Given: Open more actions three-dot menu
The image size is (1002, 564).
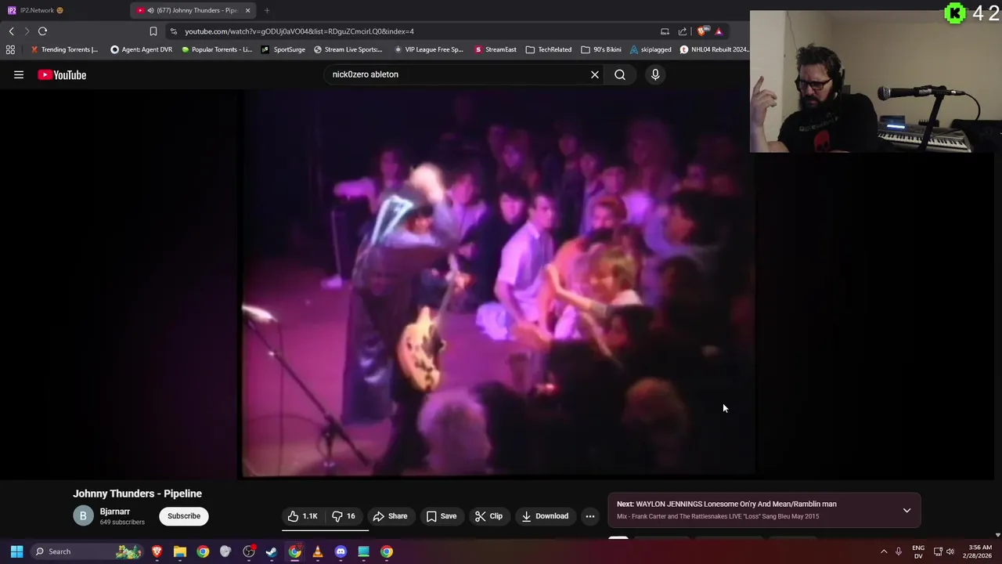Looking at the screenshot, I should point(590,516).
